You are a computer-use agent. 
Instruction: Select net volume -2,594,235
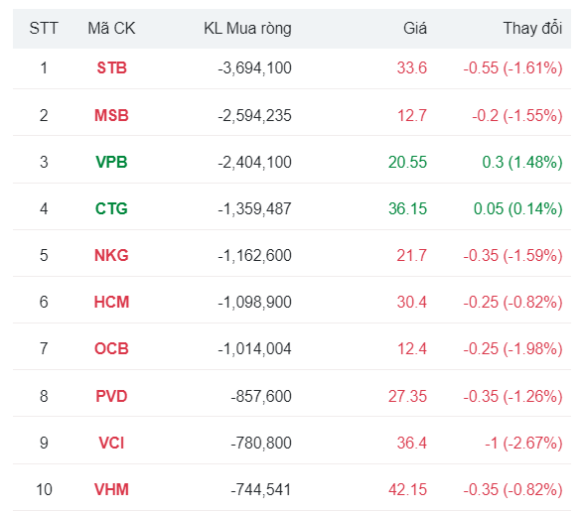pyautogui.click(x=254, y=116)
